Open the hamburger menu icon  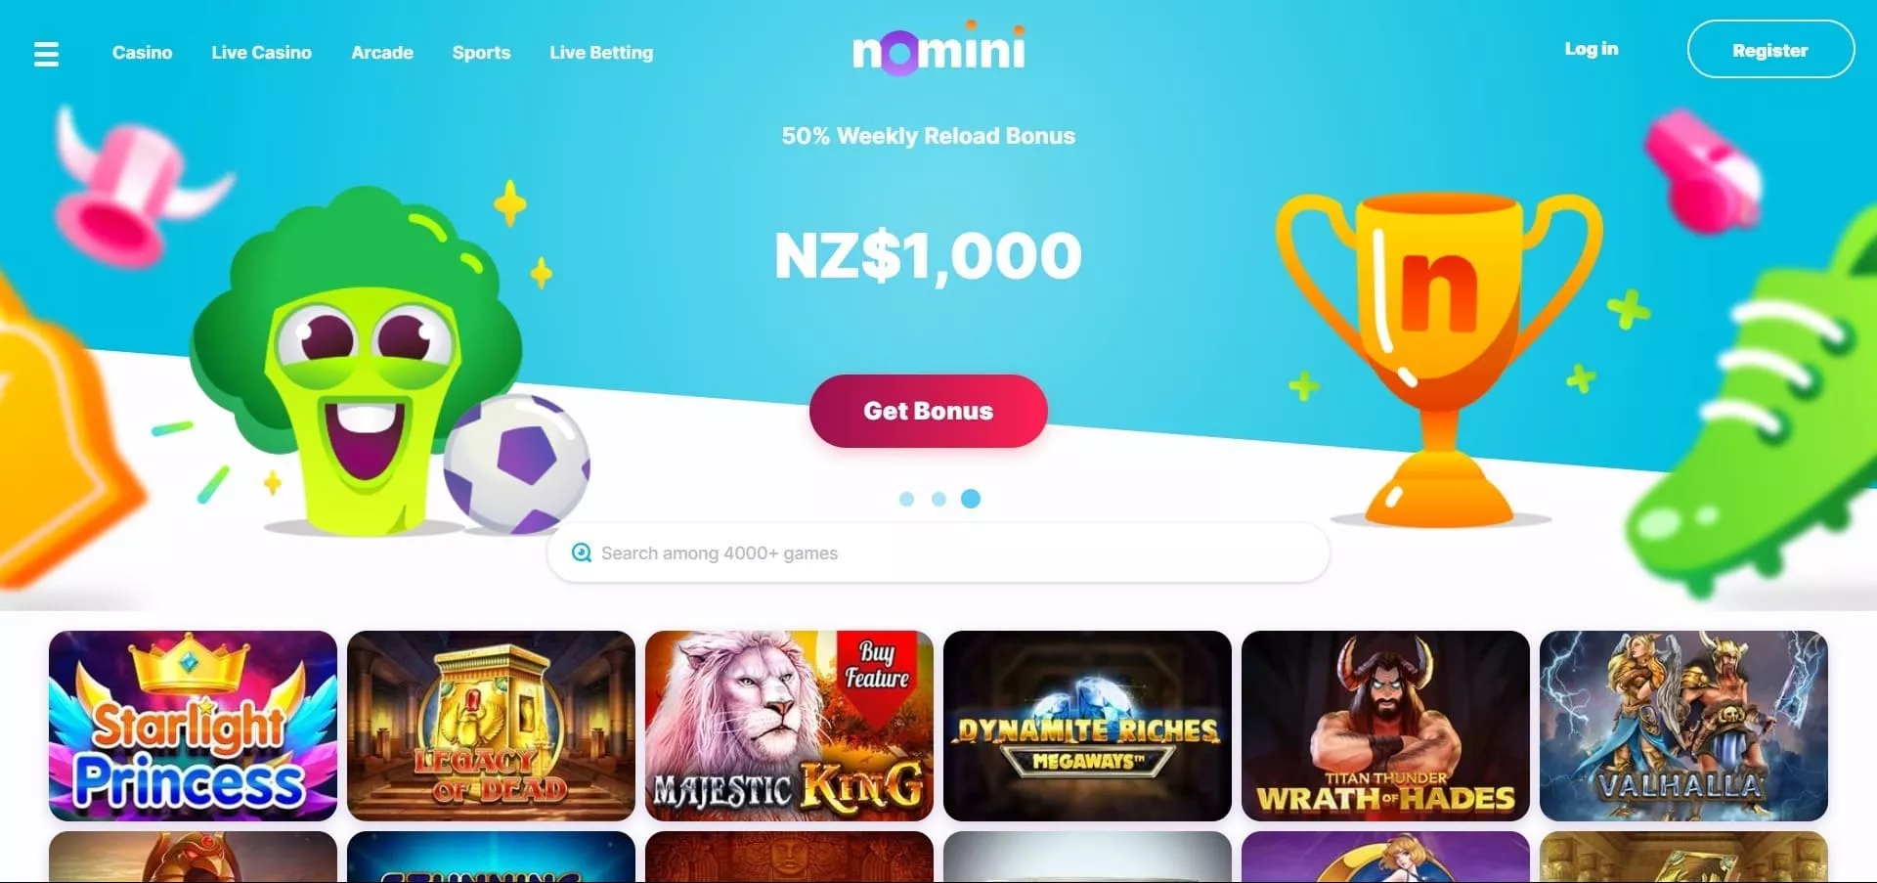click(x=46, y=54)
